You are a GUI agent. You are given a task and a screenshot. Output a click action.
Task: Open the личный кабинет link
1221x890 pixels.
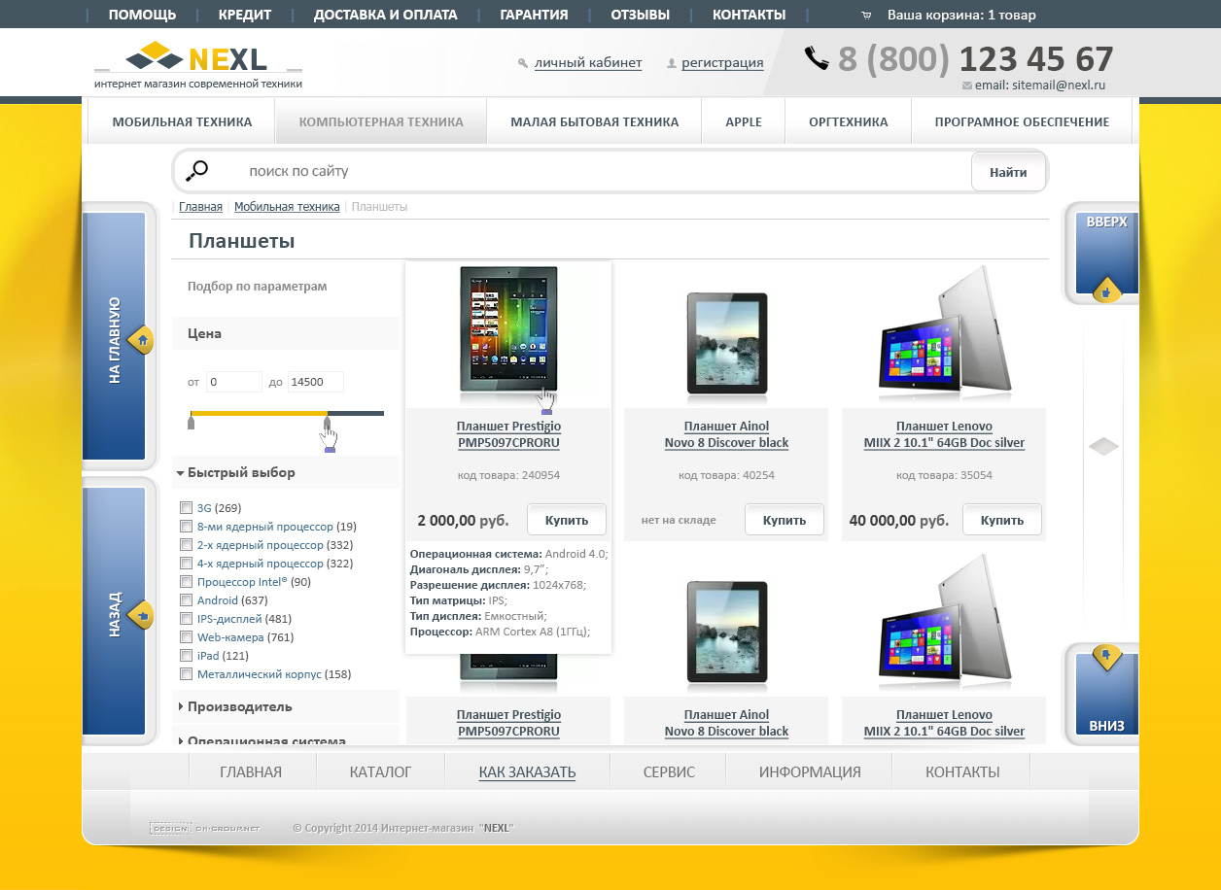coord(588,63)
